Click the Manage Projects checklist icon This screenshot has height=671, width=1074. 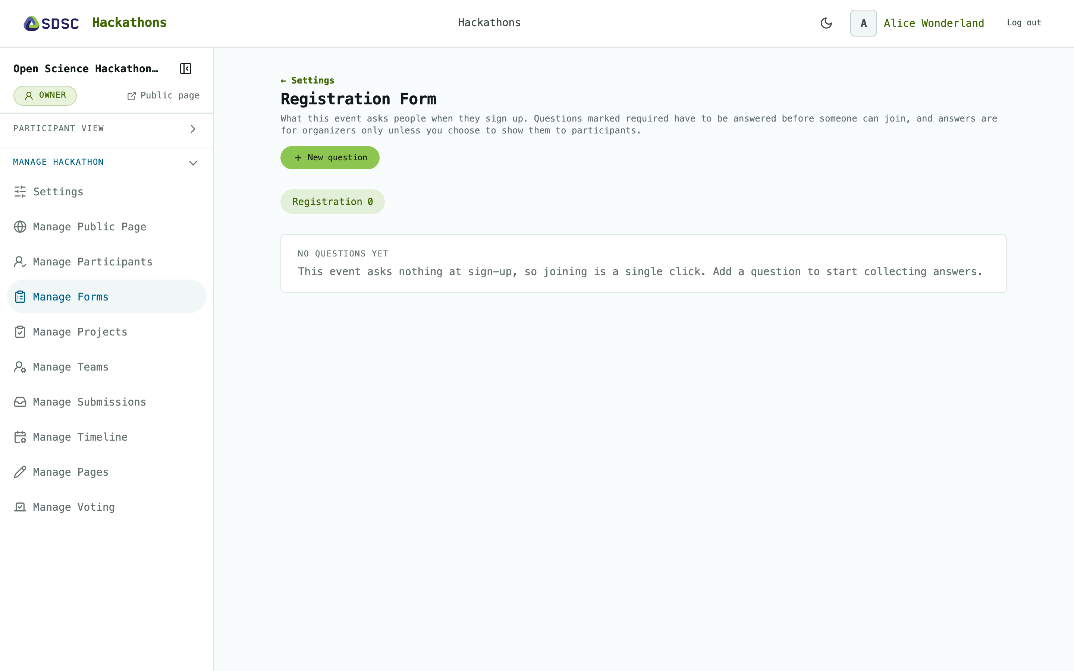pyautogui.click(x=20, y=332)
